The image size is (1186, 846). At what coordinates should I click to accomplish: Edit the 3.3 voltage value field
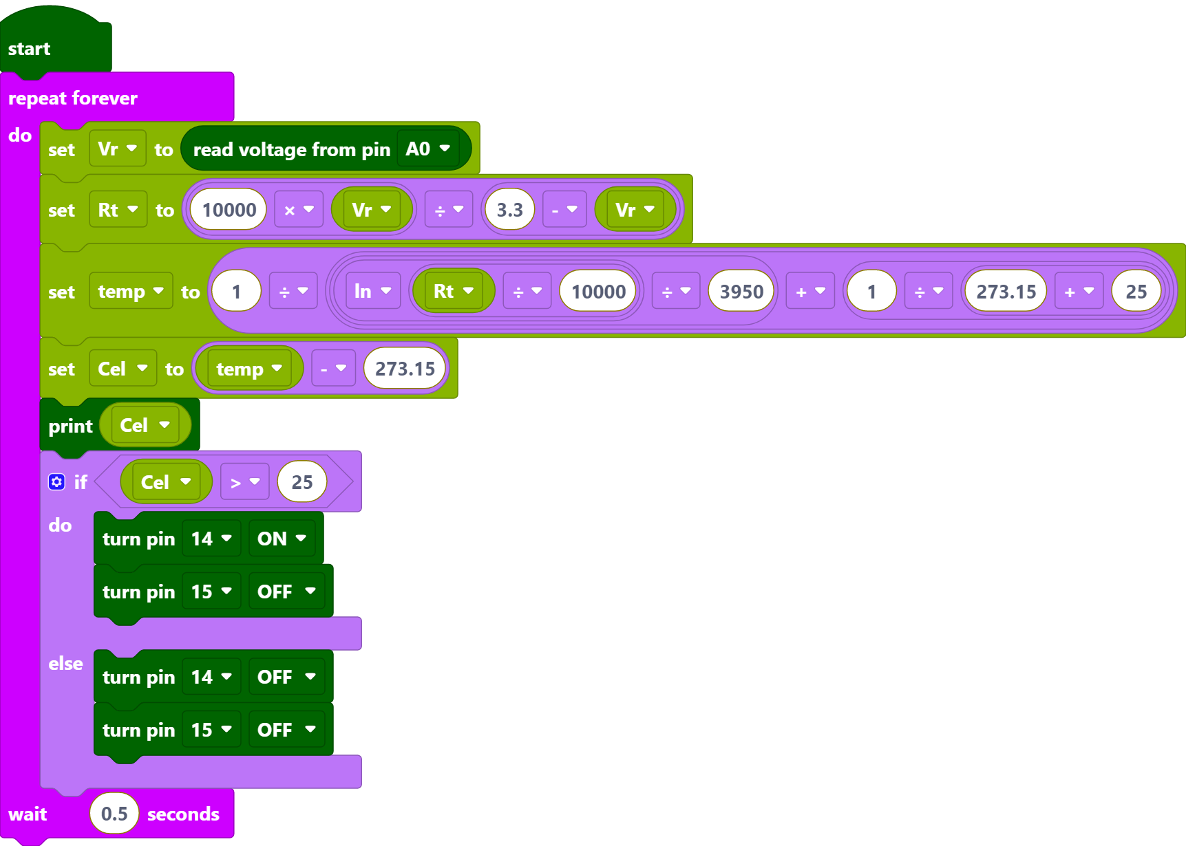(x=509, y=210)
